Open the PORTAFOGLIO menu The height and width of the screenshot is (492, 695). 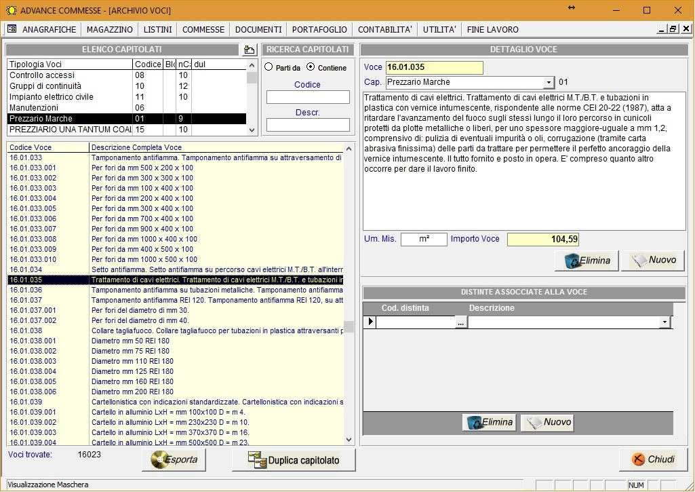coord(319,29)
